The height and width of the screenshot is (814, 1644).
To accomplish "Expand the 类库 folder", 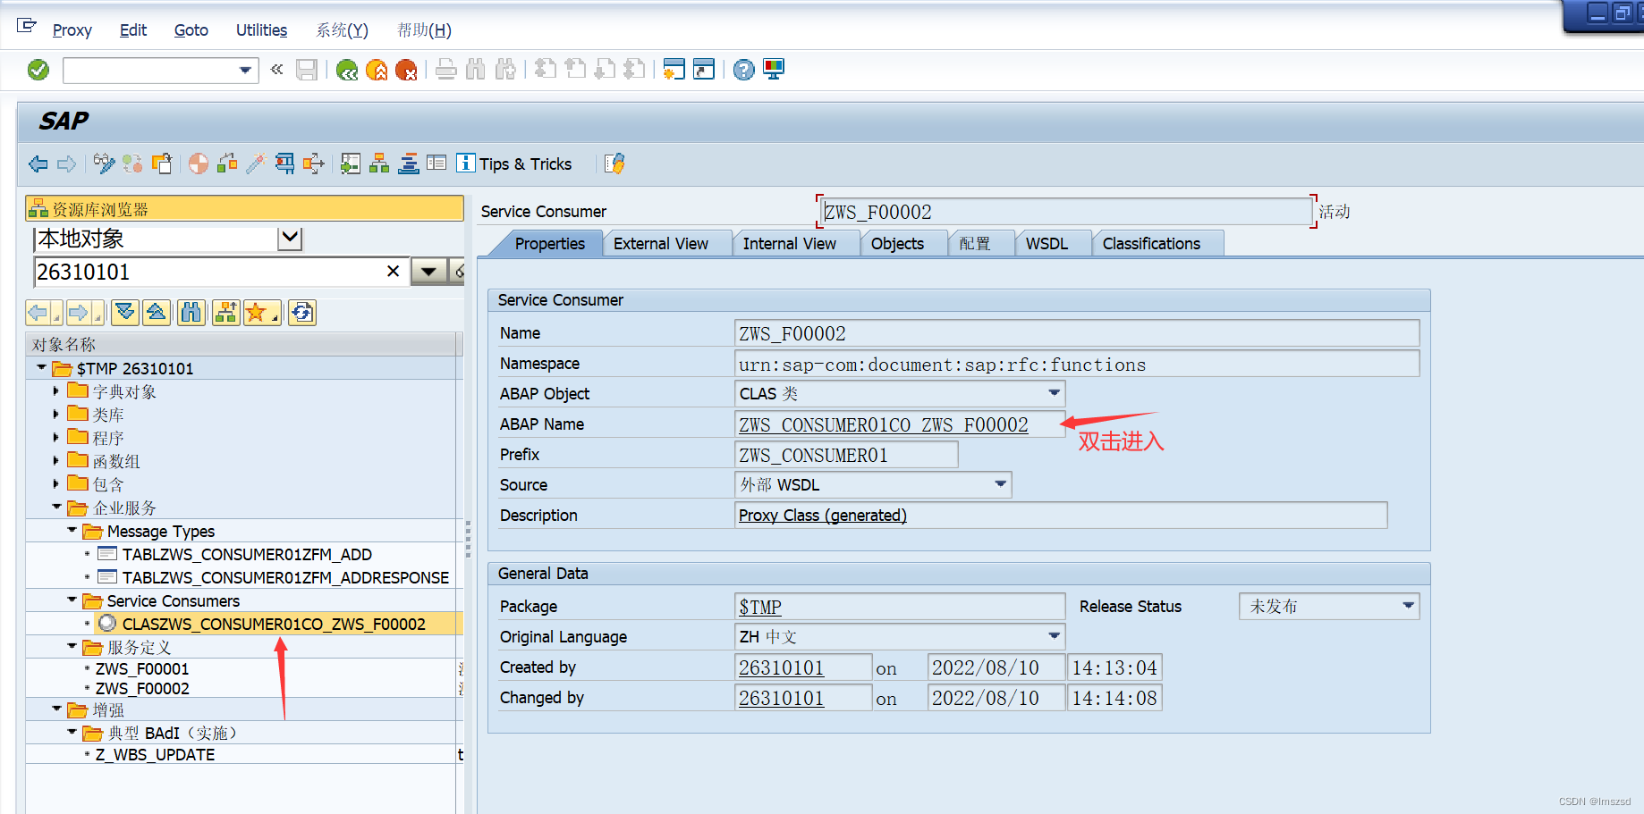I will 55,414.
